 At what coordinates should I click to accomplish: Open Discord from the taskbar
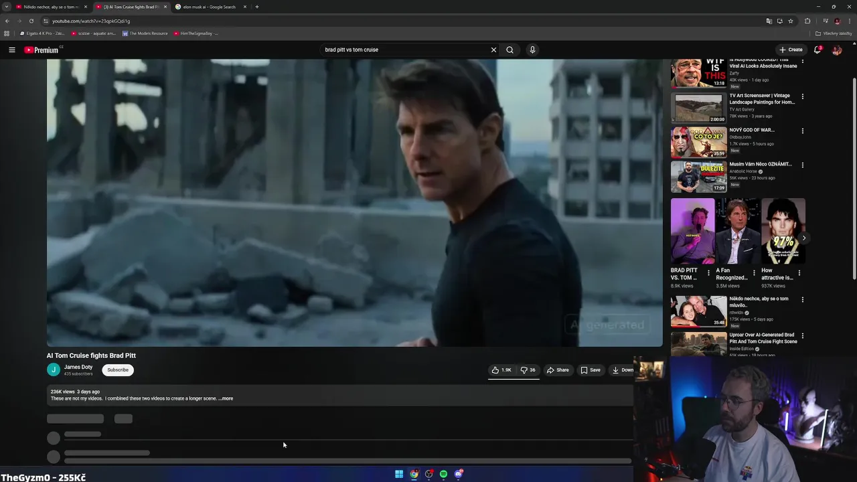[458, 474]
